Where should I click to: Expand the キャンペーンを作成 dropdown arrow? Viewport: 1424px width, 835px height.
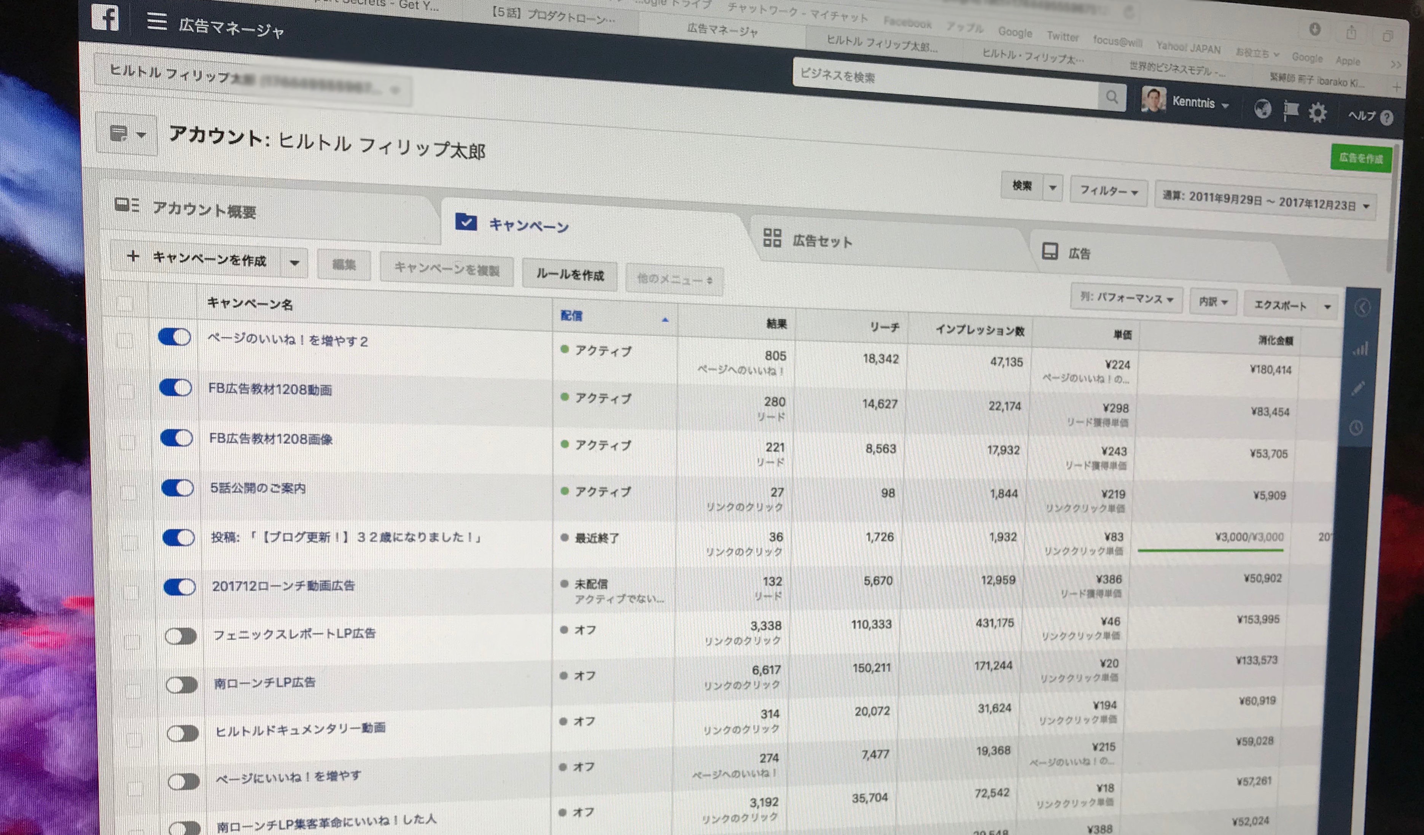pos(294,263)
